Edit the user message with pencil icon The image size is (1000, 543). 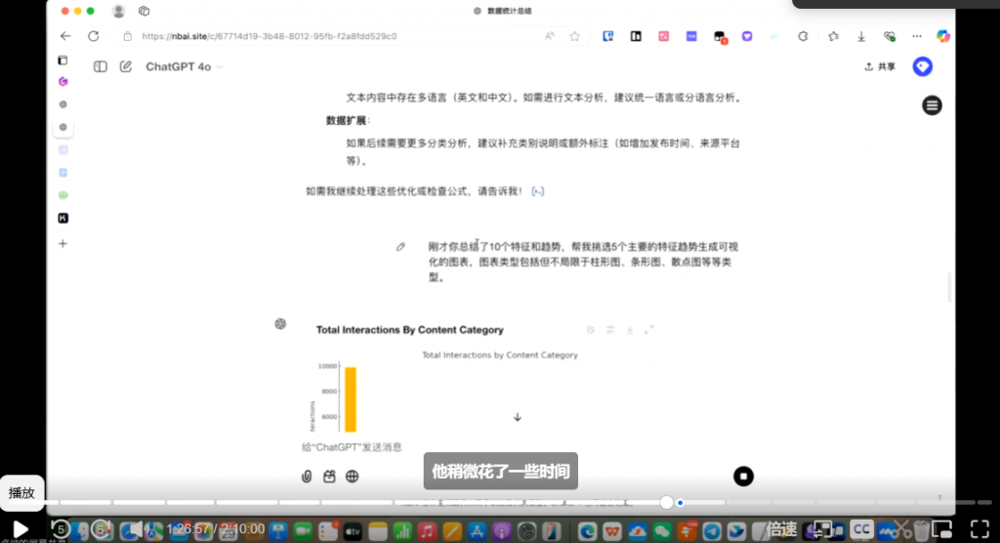click(400, 247)
